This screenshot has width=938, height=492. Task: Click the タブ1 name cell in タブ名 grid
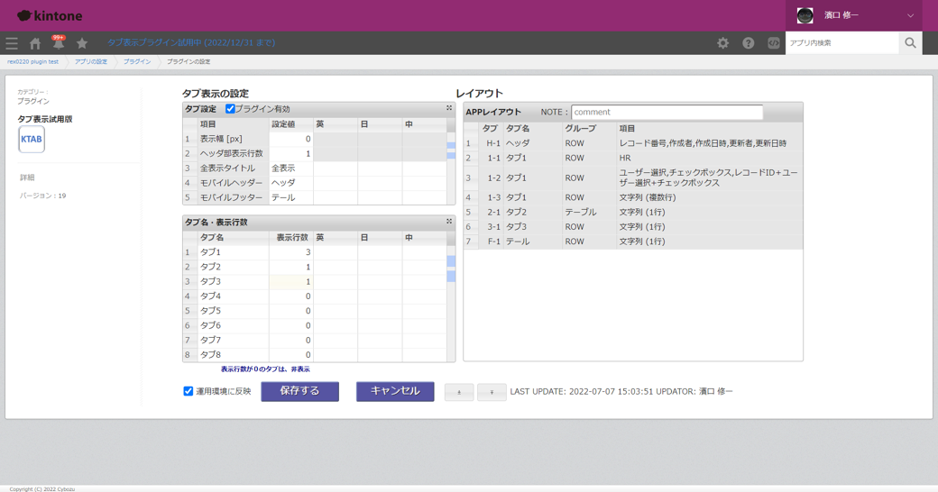[x=233, y=252]
